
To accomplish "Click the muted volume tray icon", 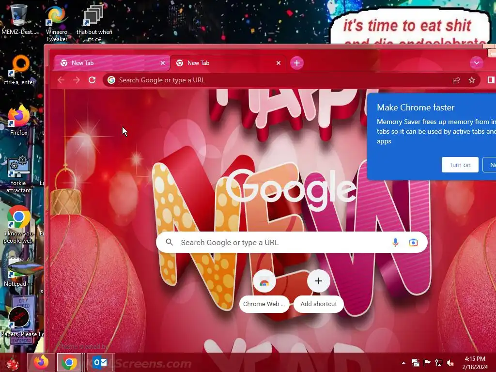I will pos(450,363).
